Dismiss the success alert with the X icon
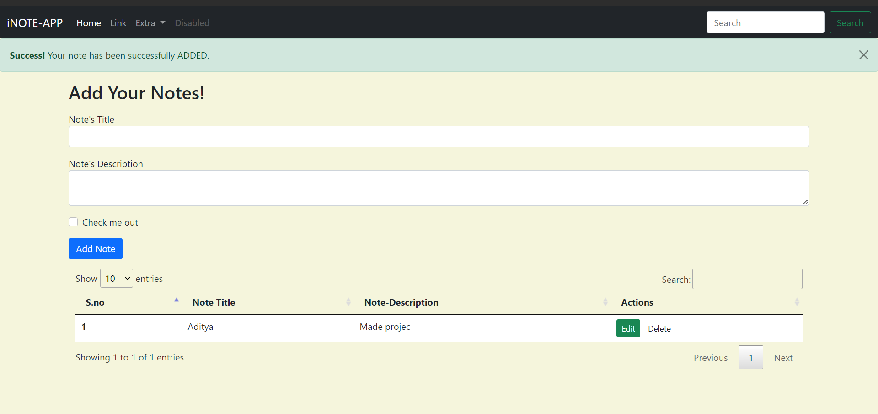The height and width of the screenshot is (414, 878). pos(863,55)
